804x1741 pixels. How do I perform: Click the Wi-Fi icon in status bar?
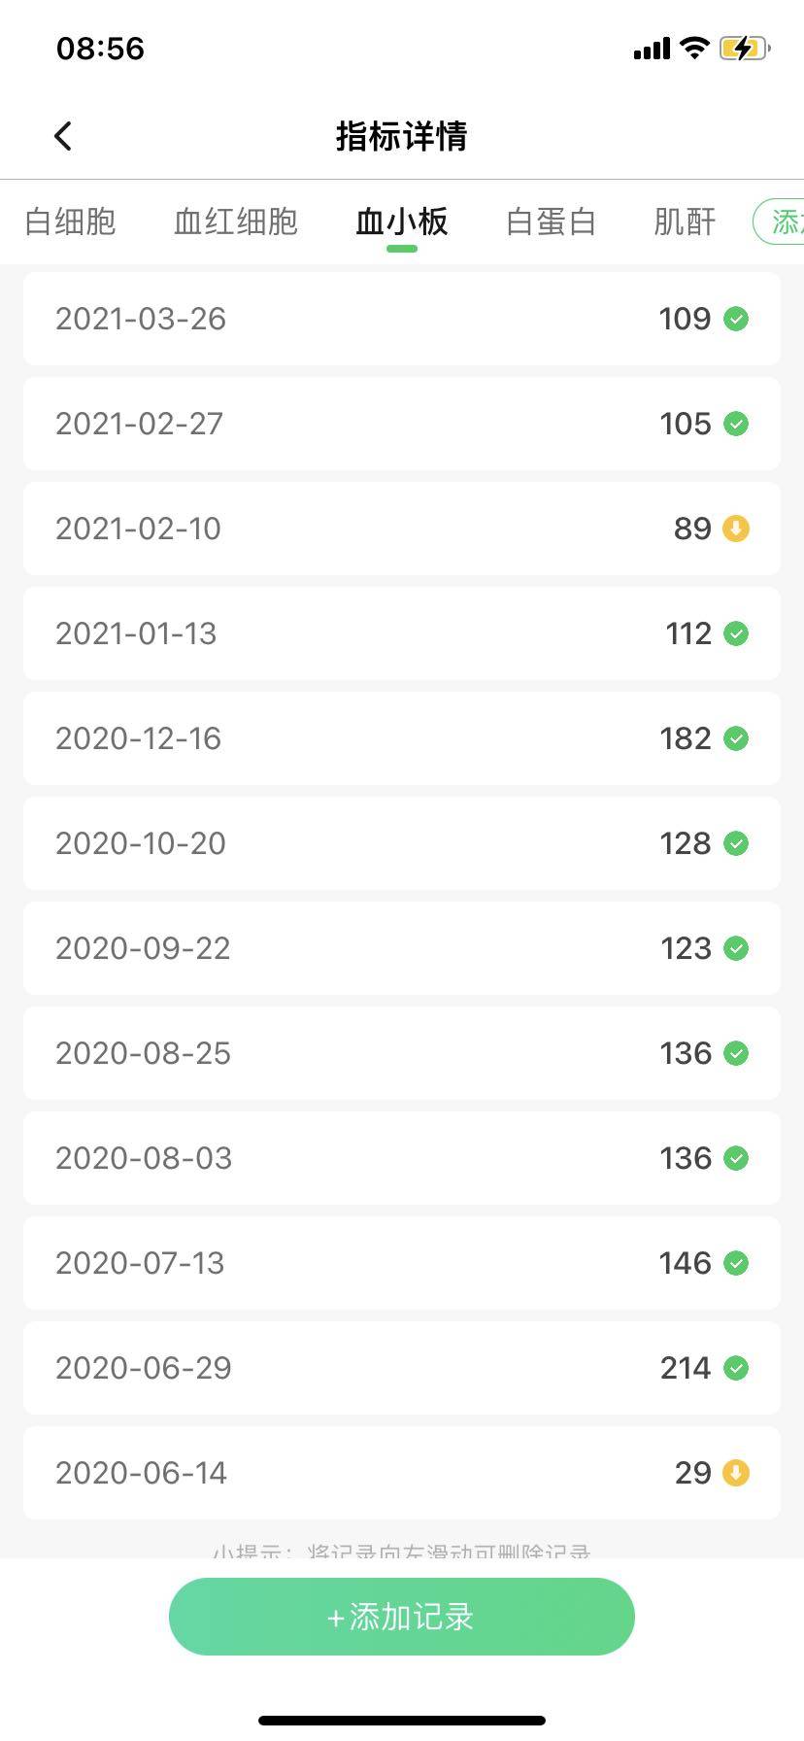pyautogui.click(x=694, y=49)
